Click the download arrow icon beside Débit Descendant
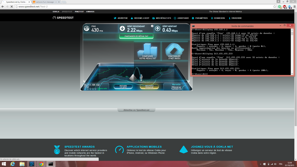The image size is (297, 167). (122, 29)
